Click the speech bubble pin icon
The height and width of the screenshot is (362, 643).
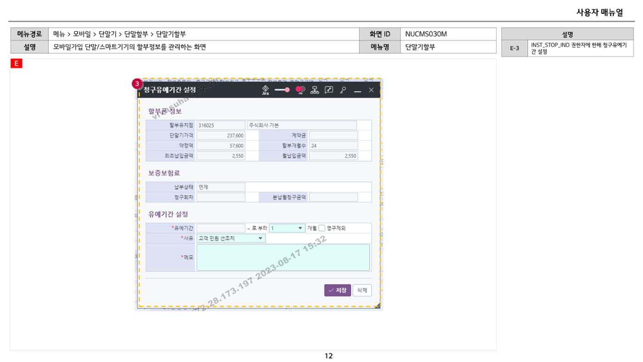point(329,90)
